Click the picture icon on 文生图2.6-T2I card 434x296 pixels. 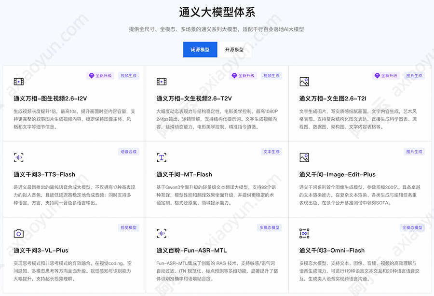[305, 81]
